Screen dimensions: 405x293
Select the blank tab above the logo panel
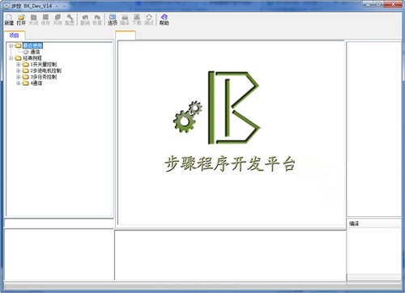126,36
